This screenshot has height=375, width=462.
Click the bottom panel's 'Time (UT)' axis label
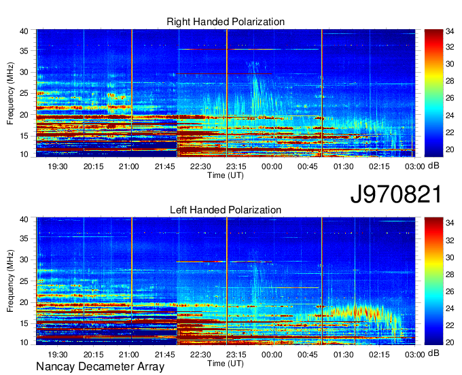tap(226, 363)
